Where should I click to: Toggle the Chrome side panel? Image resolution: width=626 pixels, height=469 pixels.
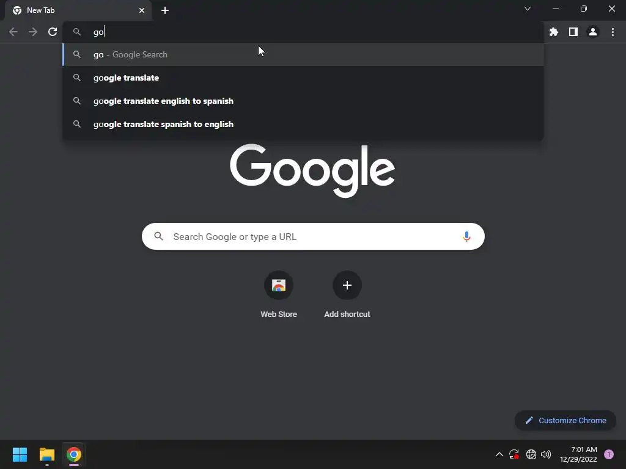573,32
